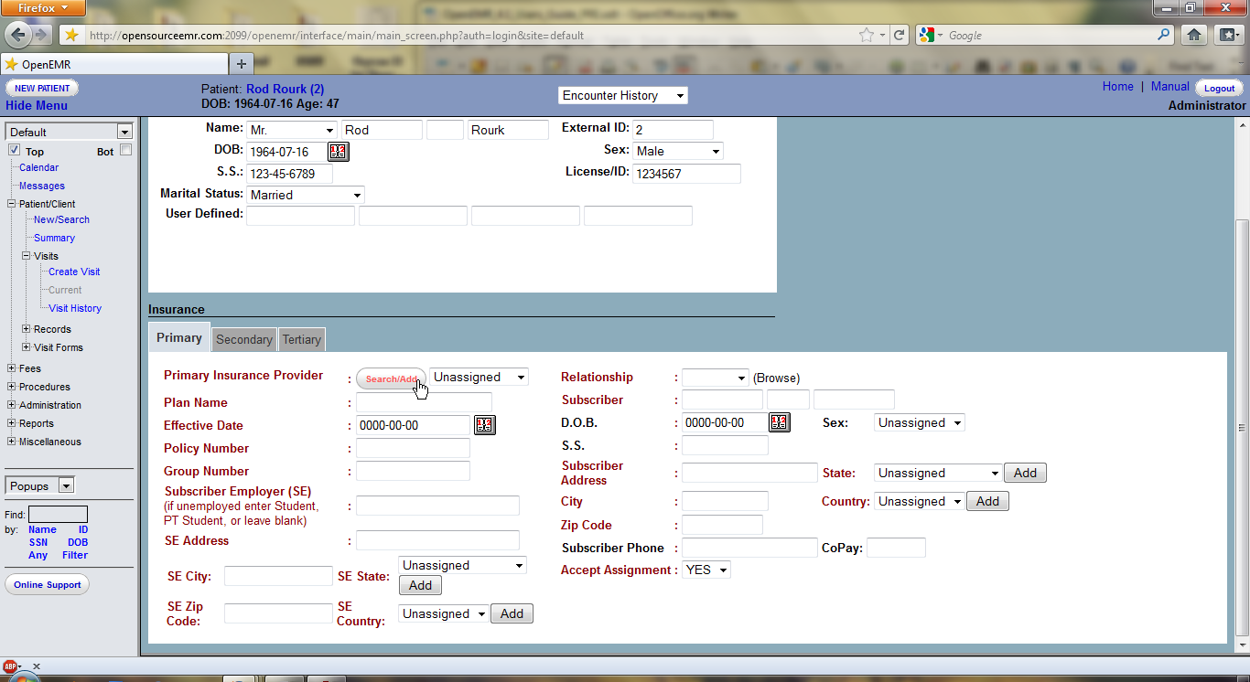Open the Effective Date calendar icon
This screenshot has height=682, width=1250.
[484, 425]
